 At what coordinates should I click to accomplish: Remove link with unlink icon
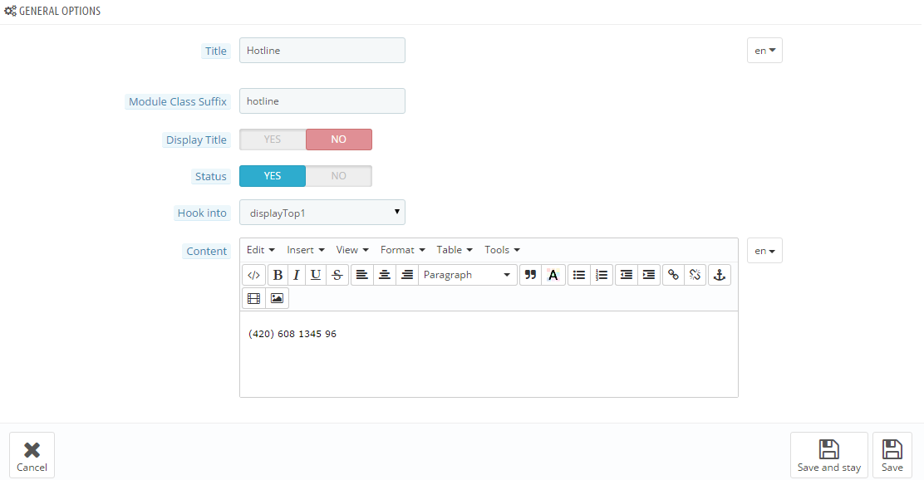coord(695,275)
